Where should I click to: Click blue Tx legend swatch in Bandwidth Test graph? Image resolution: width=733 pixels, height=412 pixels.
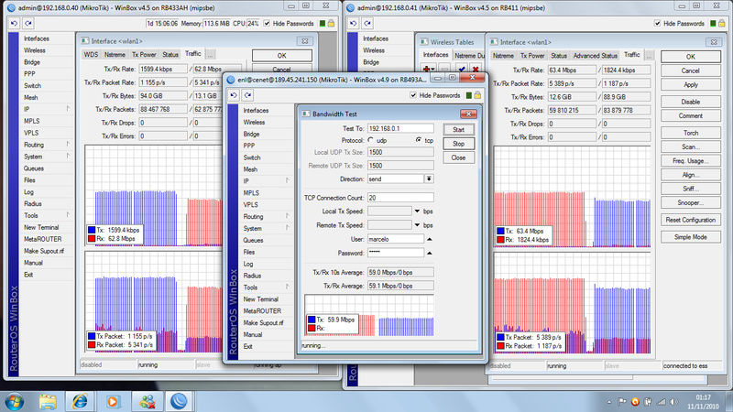[312, 320]
